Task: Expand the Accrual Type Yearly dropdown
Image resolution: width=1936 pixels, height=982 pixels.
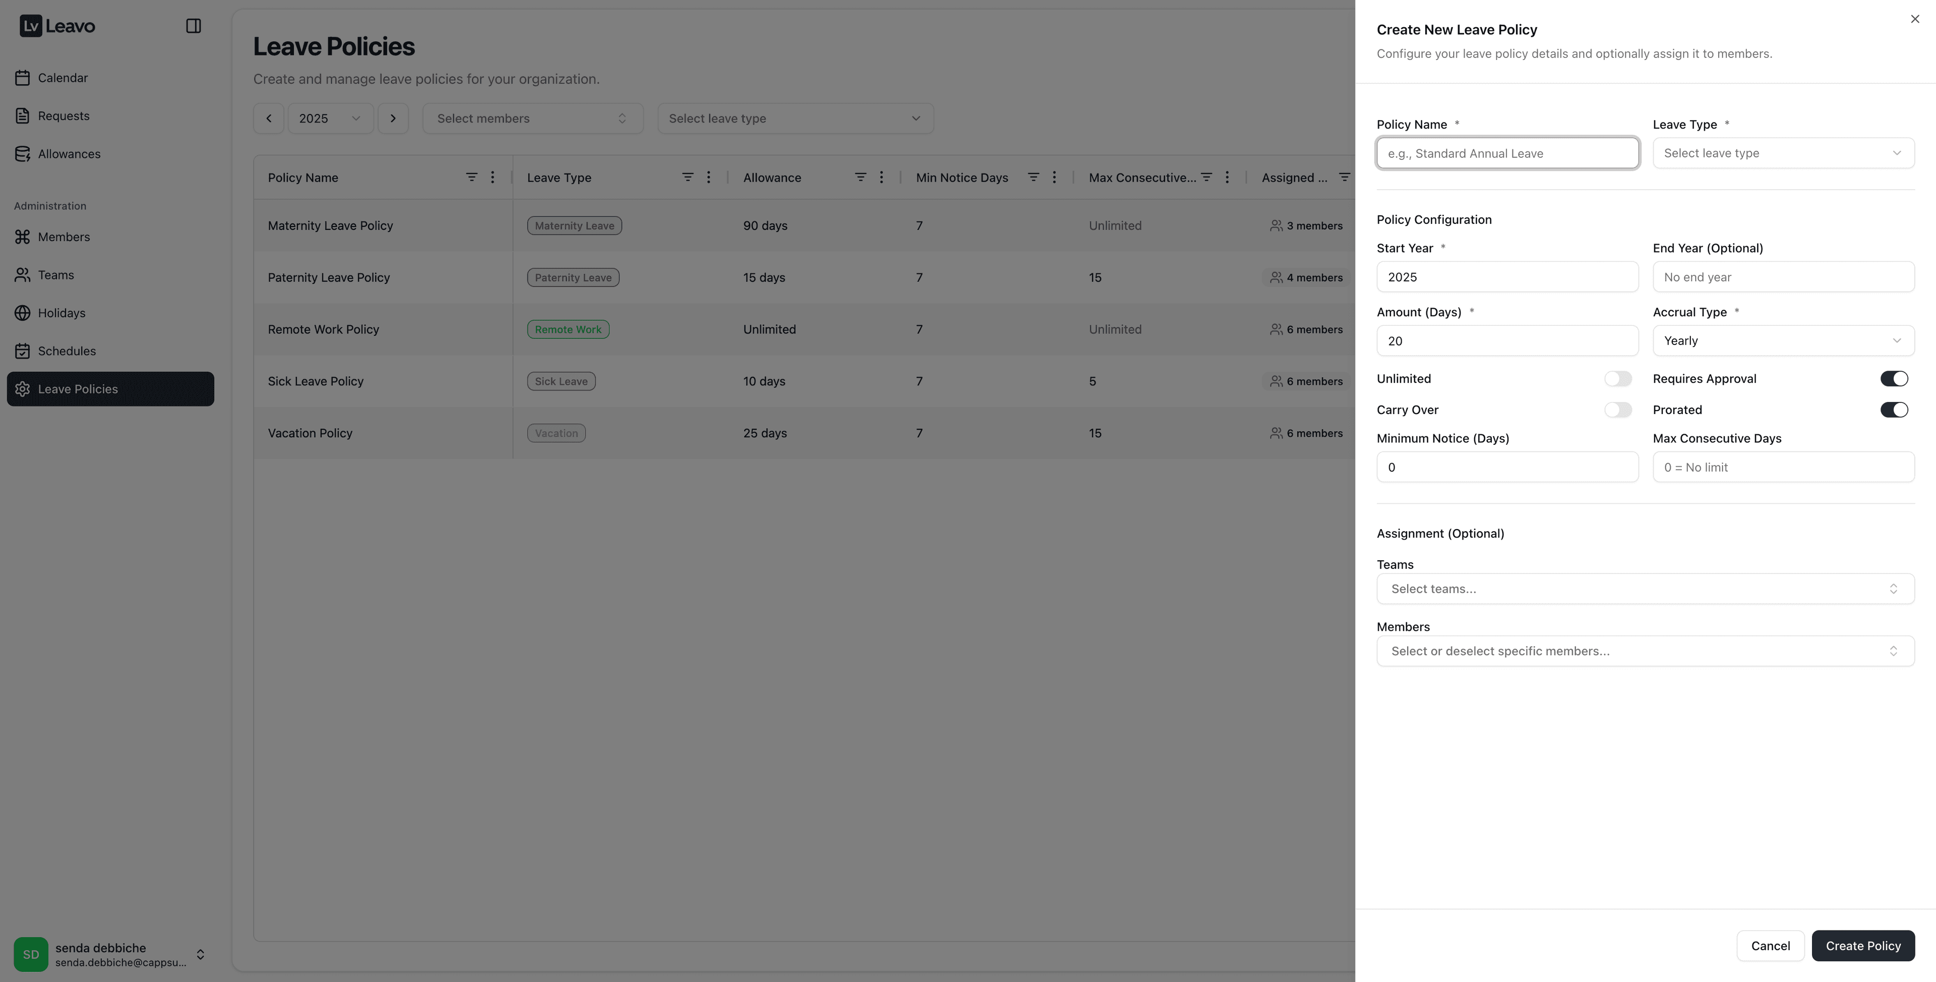Action: pyautogui.click(x=1783, y=340)
